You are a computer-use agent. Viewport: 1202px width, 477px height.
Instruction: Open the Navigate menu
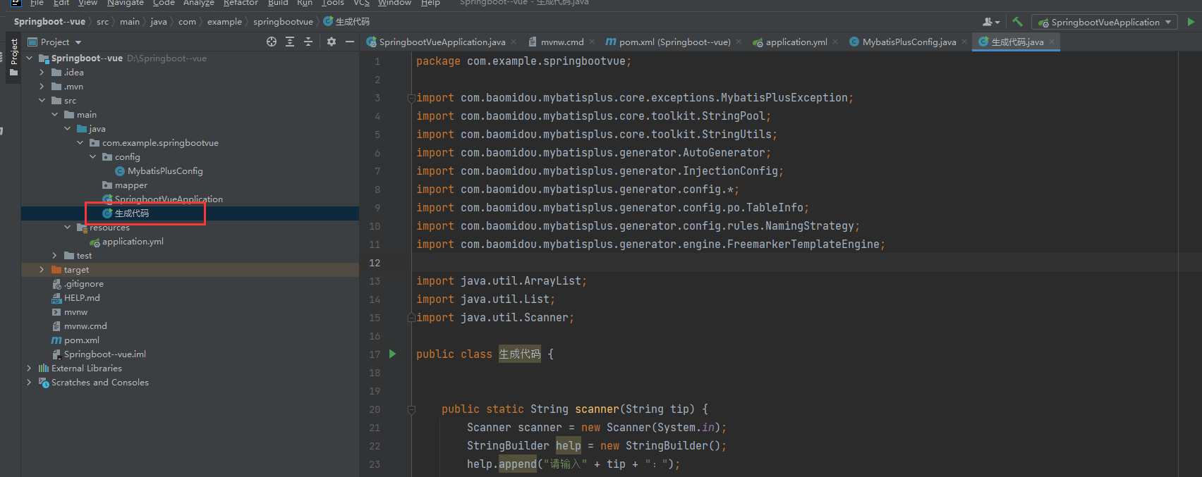(x=125, y=3)
